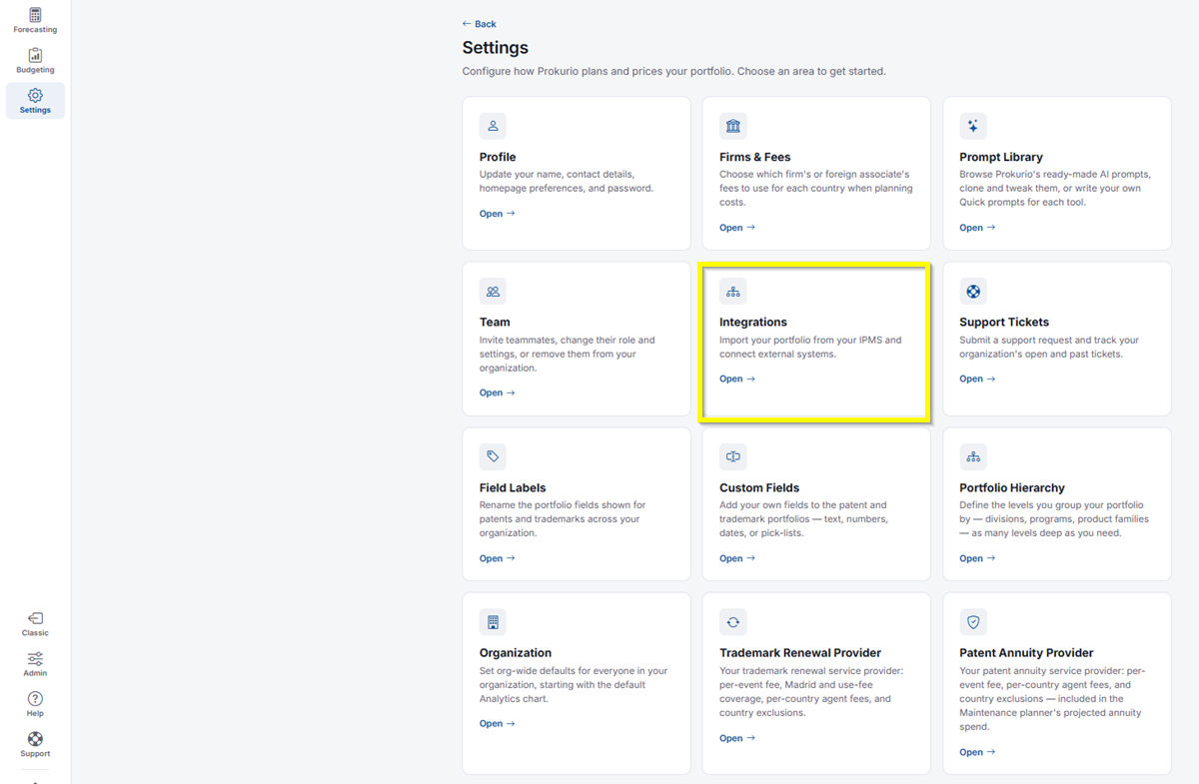Open Forecasting in the sidebar
This screenshot has height=784, width=1199.
pos(35,20)
